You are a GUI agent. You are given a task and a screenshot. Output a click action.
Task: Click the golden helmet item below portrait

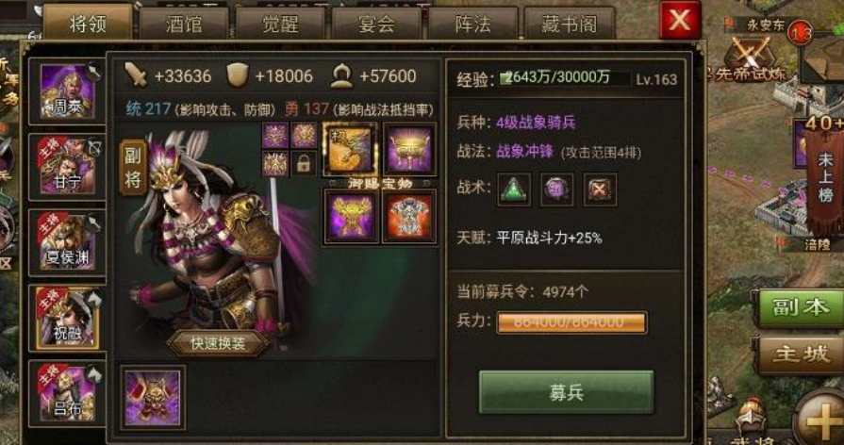[x=153, y=398]
